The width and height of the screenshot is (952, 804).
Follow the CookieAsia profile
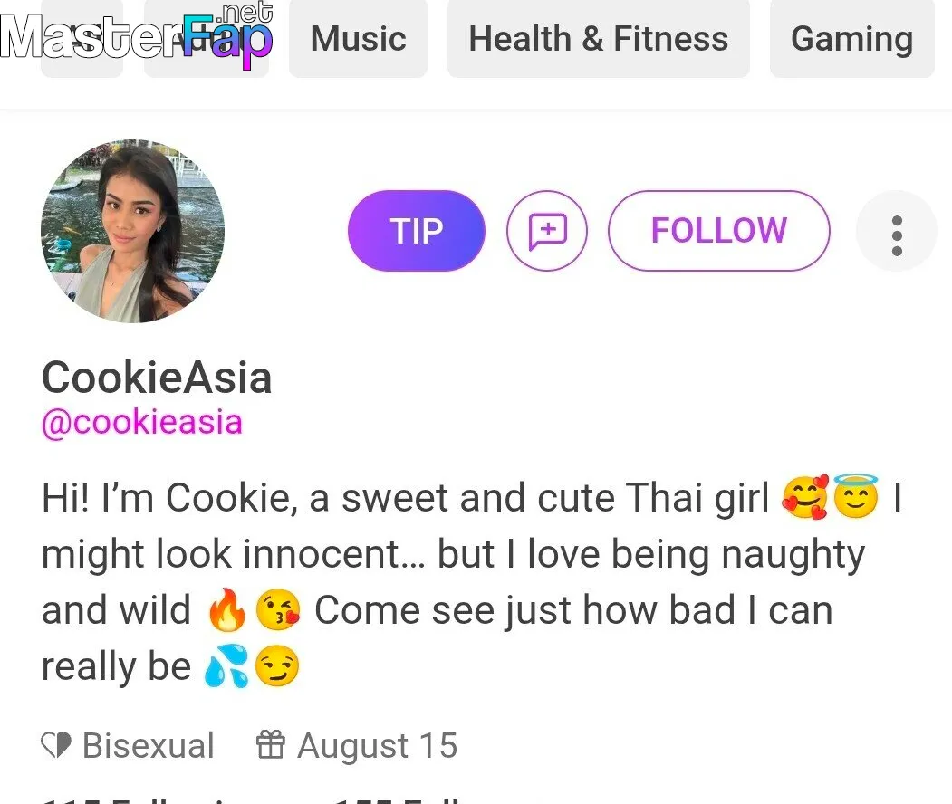719,231
